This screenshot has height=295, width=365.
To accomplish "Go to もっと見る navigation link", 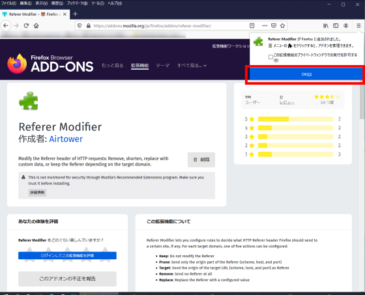I will [x=112, y=66].
